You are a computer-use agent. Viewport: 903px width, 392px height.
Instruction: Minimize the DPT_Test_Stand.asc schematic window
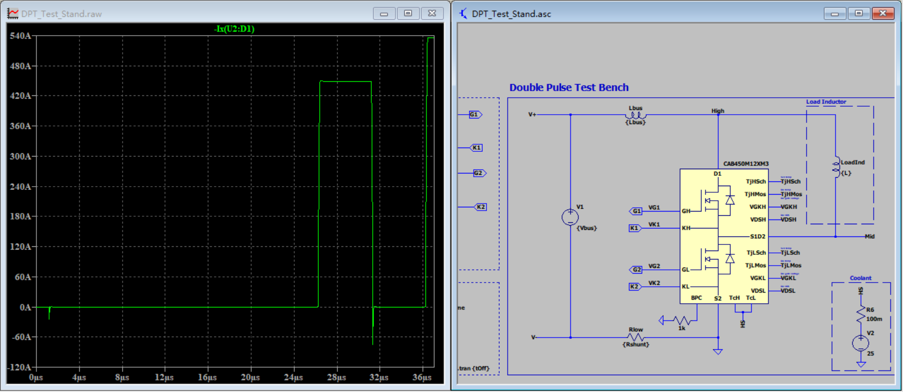point(835,14)
